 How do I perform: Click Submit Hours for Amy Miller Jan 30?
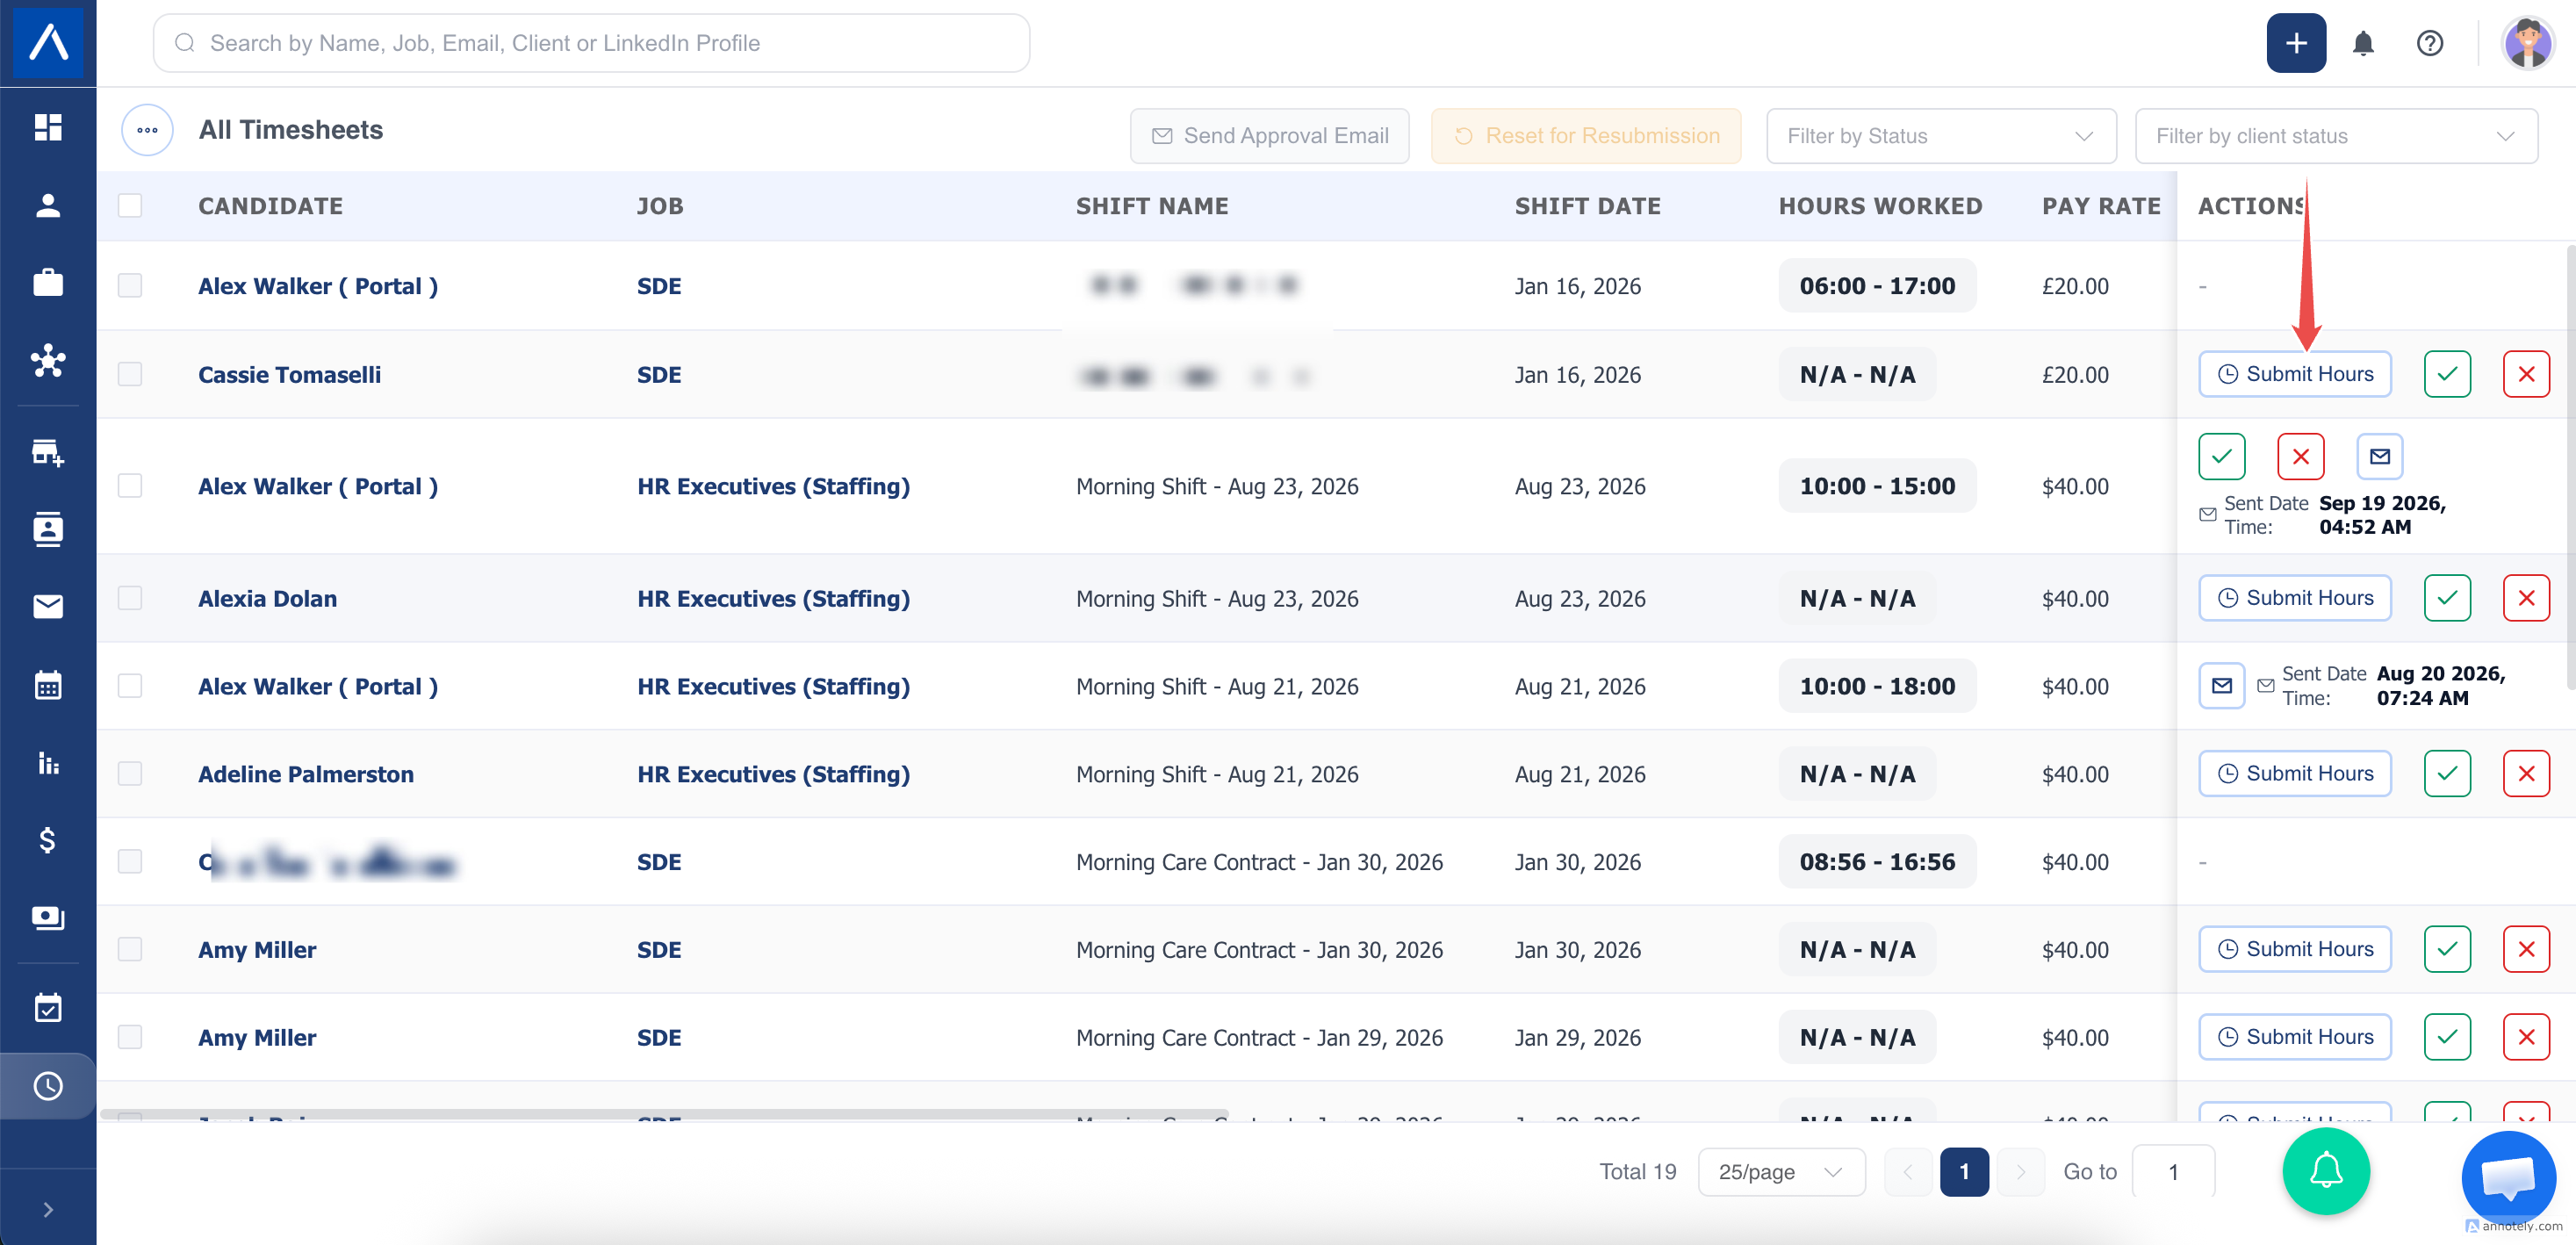tap(2294, 949)
